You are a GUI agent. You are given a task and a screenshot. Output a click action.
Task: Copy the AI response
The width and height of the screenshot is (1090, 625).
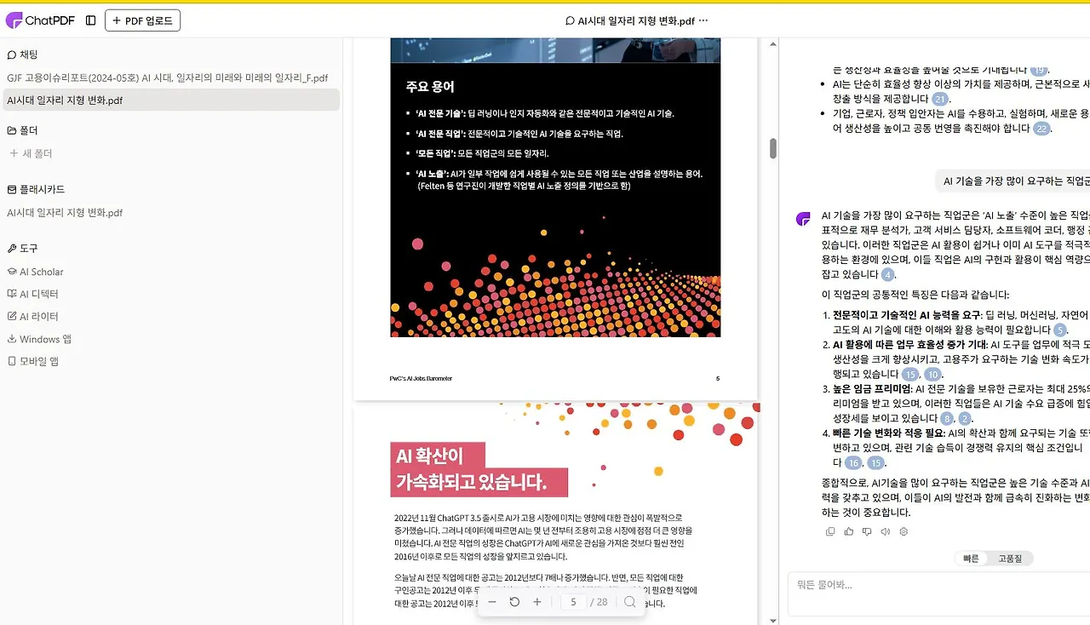[830, 531]
